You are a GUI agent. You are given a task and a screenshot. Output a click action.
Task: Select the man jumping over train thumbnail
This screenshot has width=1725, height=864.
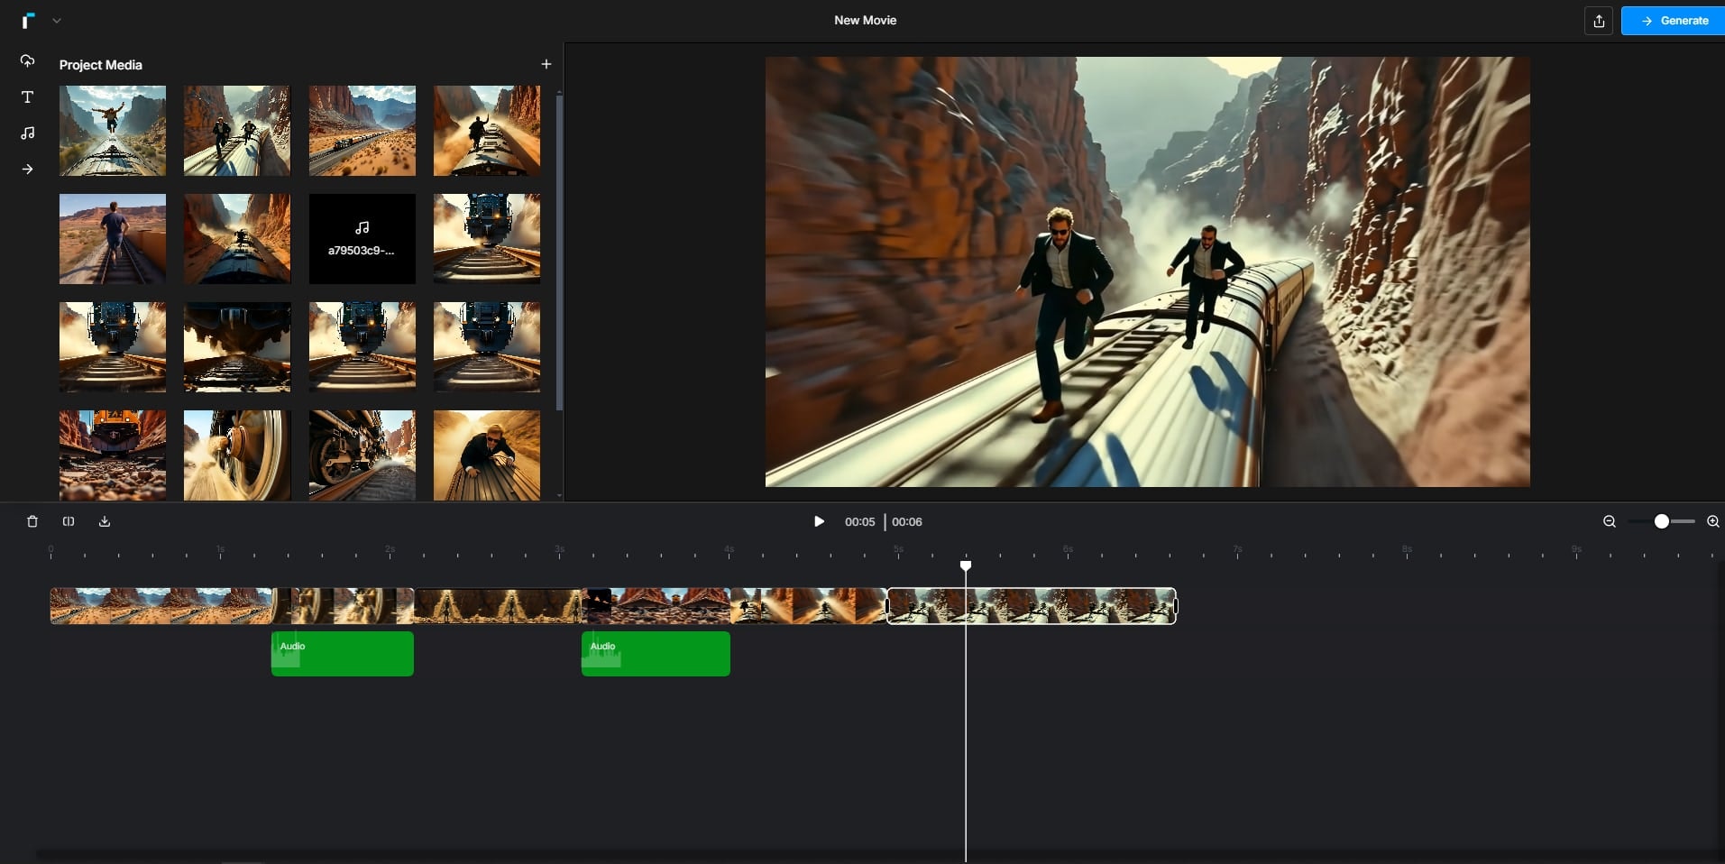(x=113, y=131)
